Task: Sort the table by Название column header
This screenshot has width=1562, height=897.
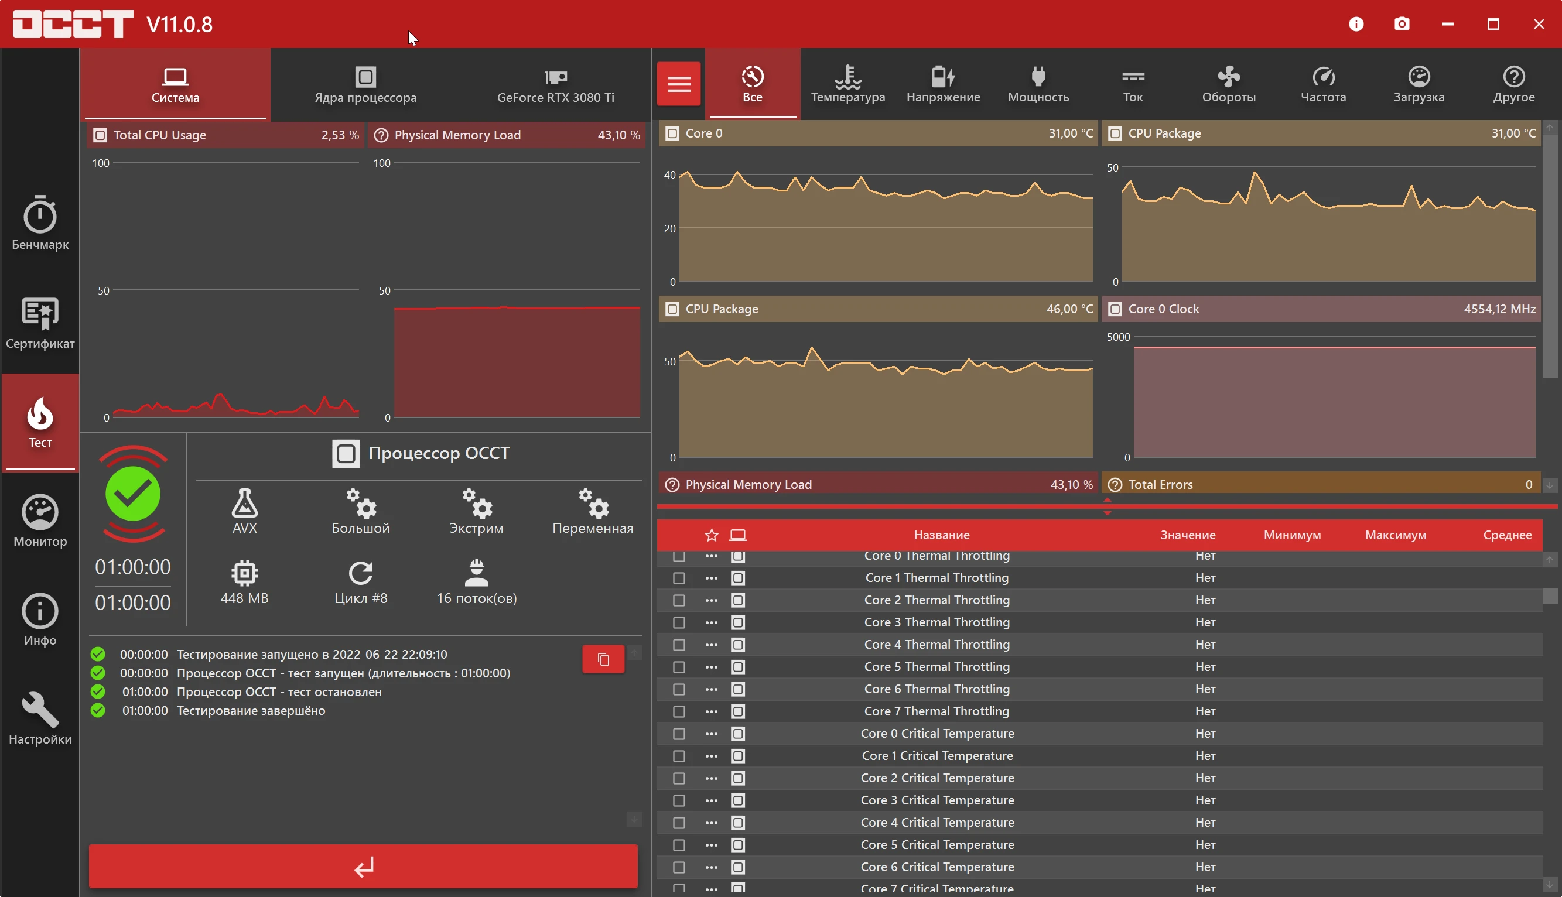Action: (941, 535)
